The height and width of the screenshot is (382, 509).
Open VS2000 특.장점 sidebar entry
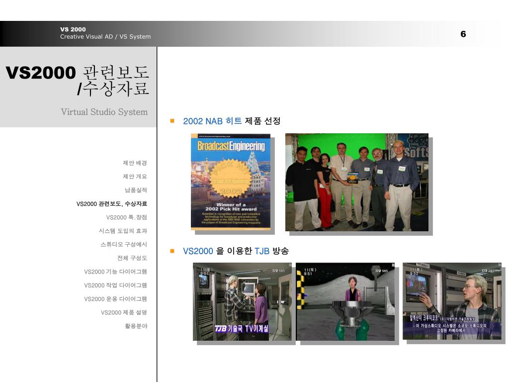127,217
